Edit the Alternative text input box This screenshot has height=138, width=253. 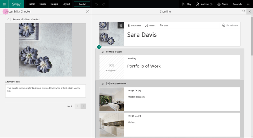(45, 91)
